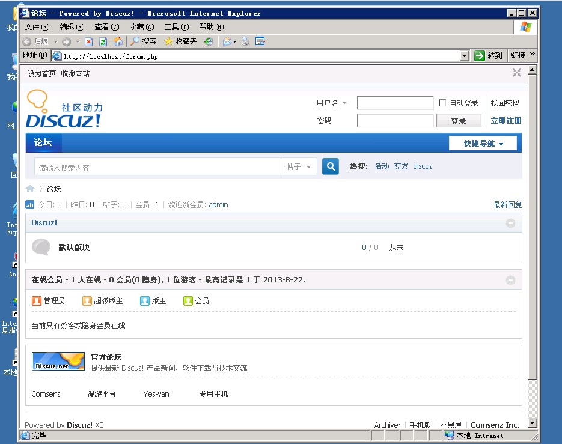562x444 pixels.
Task: Click the vertical scrollbar up arrow
Action: [533, 70]
